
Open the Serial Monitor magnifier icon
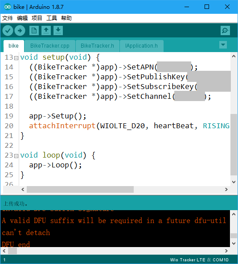(225, 31)
